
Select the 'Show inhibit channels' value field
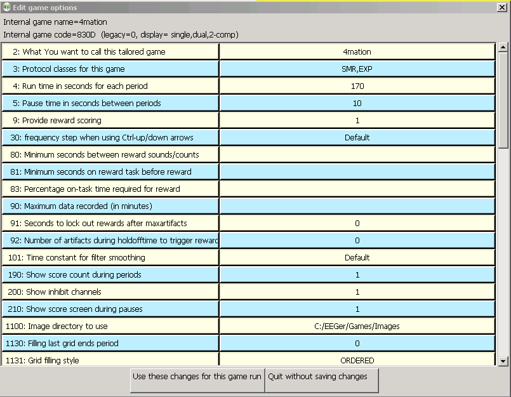tap(357, 292)
